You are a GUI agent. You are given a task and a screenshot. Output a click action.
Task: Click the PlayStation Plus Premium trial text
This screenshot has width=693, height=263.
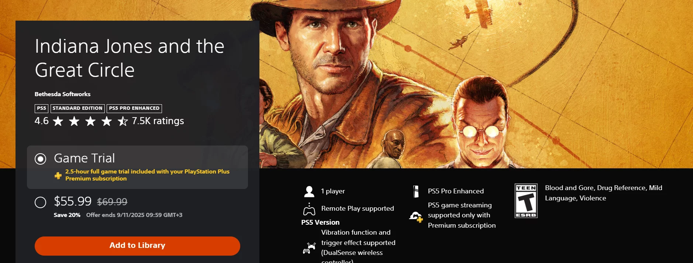tap(147, 175)
